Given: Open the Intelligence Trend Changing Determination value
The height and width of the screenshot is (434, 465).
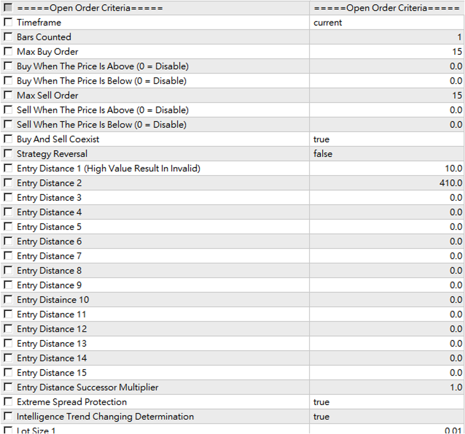Looking at the screenshot, I should coord(387,417).
